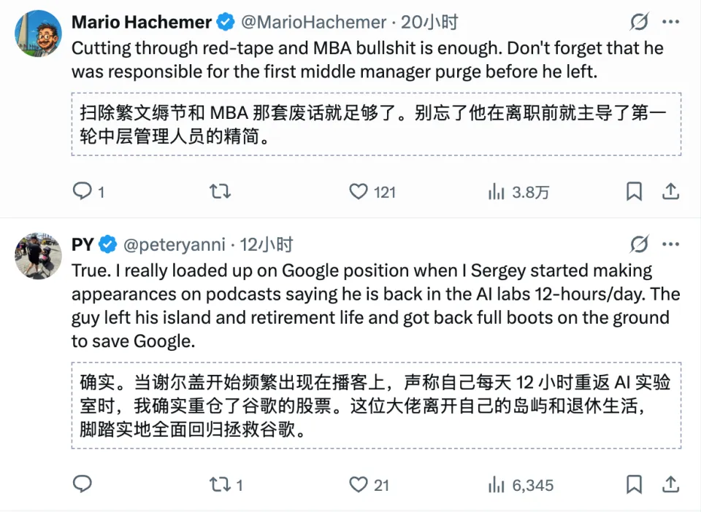
Task: Open Grok icon on PY's tweet
Action: [x=639, y=244]
